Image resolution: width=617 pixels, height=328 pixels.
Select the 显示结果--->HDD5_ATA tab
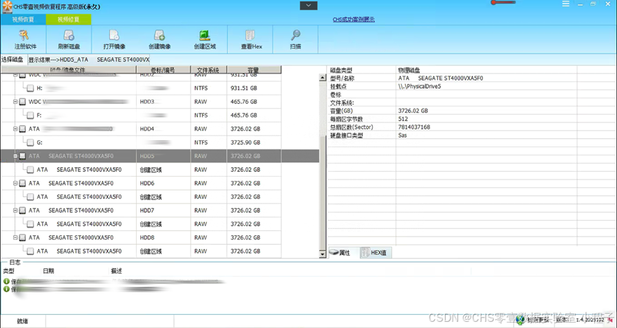tap(89, 60)
